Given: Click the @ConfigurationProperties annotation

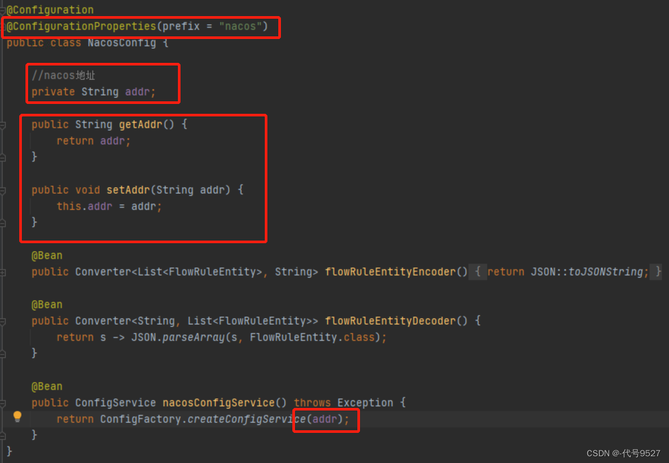Looking at the screenshot, I should coord(81,26).
